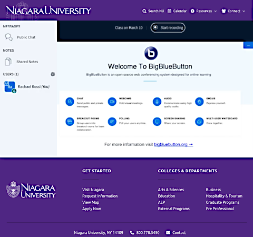
Task: Open Graduate Programs footer link
Action: (x=222, y=202)
